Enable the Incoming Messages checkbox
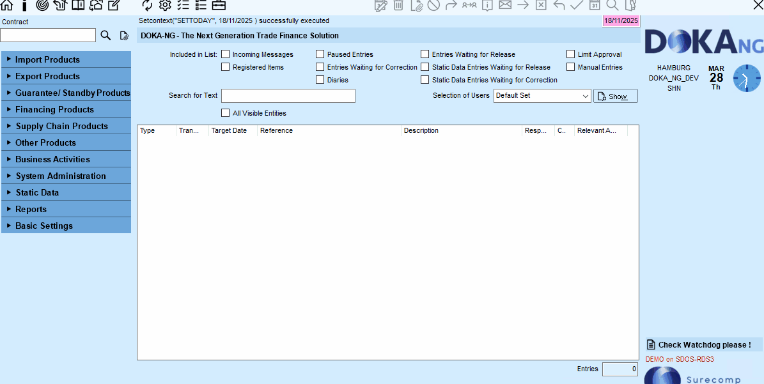The image size is (764, 384). pyautogui.click(x=225, y=54)
